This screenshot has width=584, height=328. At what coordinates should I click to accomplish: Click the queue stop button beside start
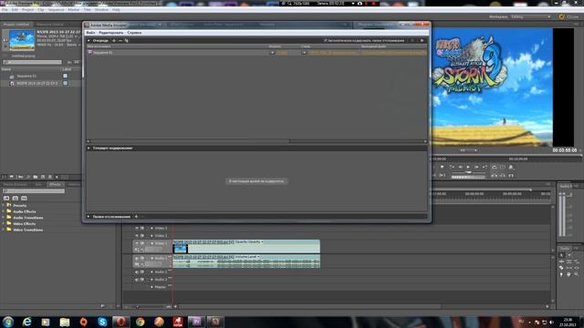click(412, 40)
